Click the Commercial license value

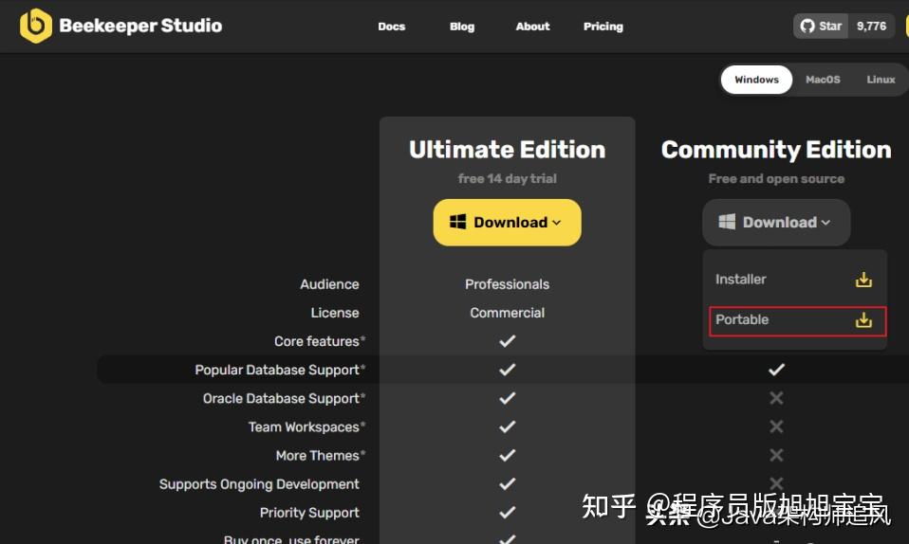[x=508, y=313]
